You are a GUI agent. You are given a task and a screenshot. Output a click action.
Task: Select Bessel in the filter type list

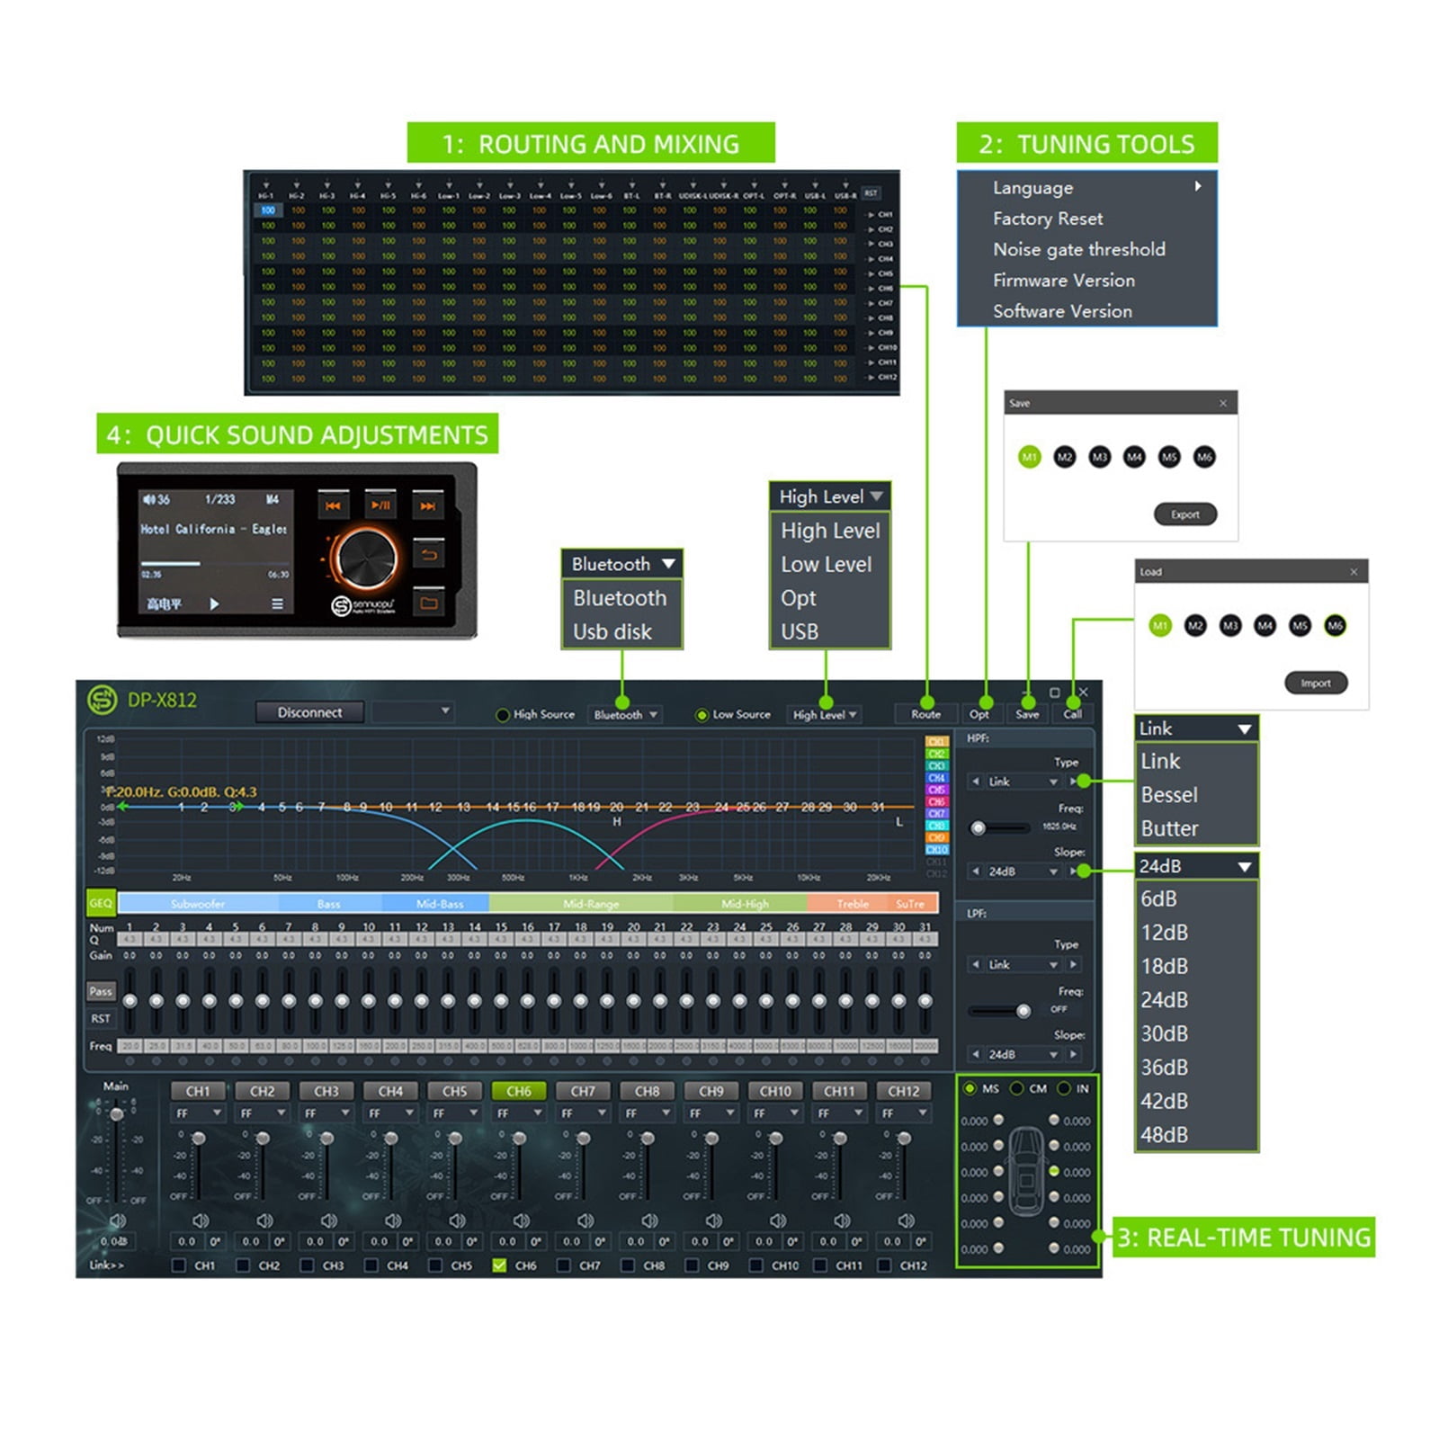[1196, 795]
